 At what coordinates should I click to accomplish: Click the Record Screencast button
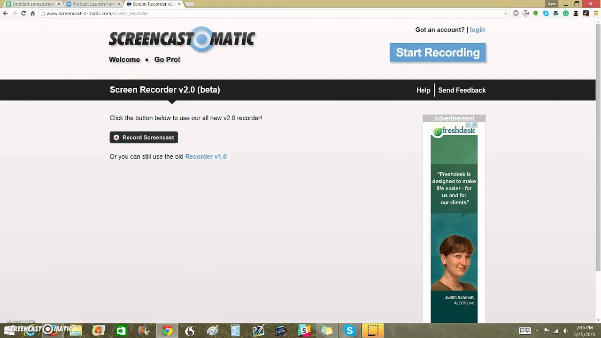(x=144, y=138)
